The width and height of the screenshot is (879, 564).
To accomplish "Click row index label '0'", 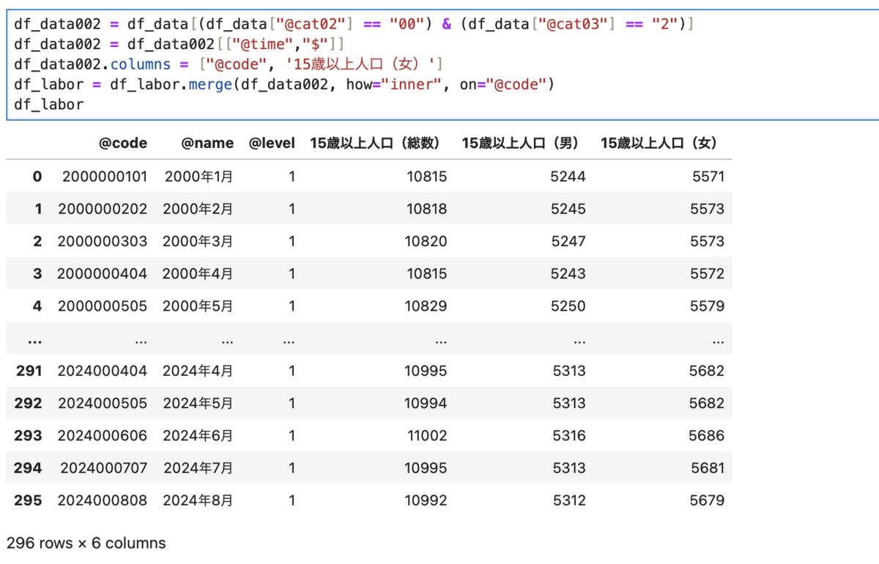I will 37,177.
